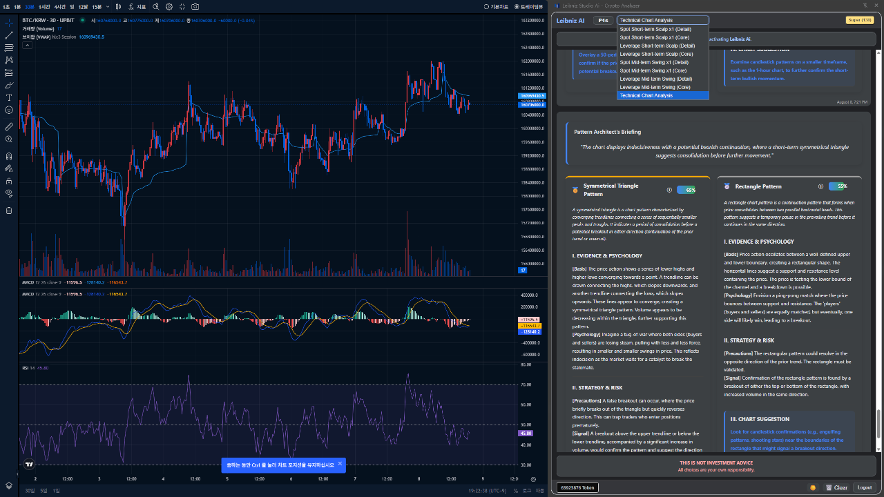
Task: Click the Symmetrical Triangle 65% confidence bar
Action: pos(686,190)
